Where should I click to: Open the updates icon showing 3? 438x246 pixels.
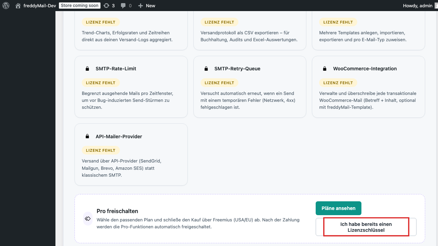(106, 6)
